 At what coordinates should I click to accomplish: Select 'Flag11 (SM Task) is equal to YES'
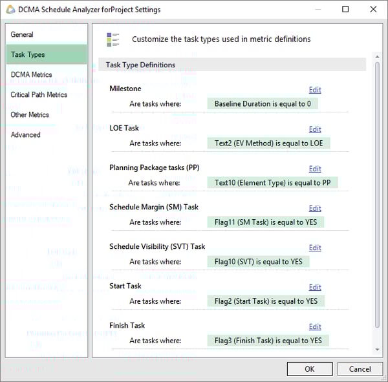click(266, 222)
